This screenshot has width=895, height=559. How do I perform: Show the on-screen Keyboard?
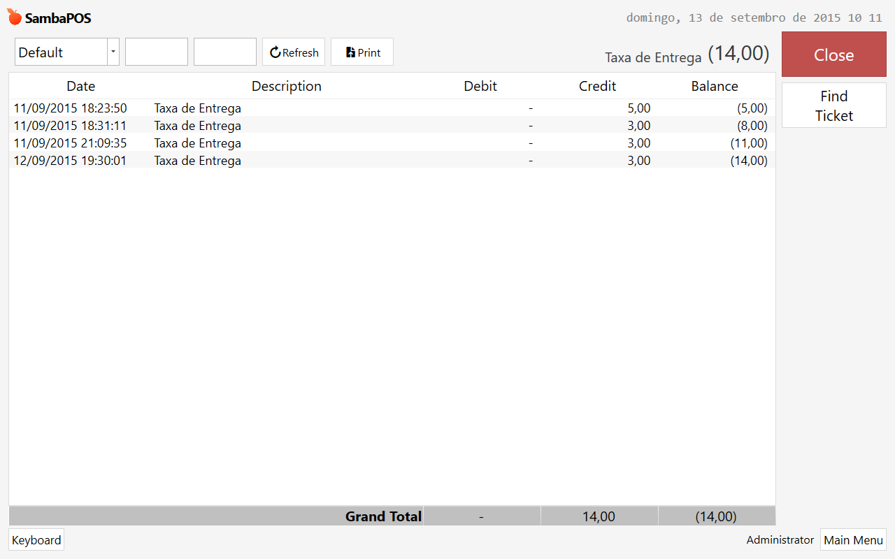pyautogui.click(x=36, y=540)
